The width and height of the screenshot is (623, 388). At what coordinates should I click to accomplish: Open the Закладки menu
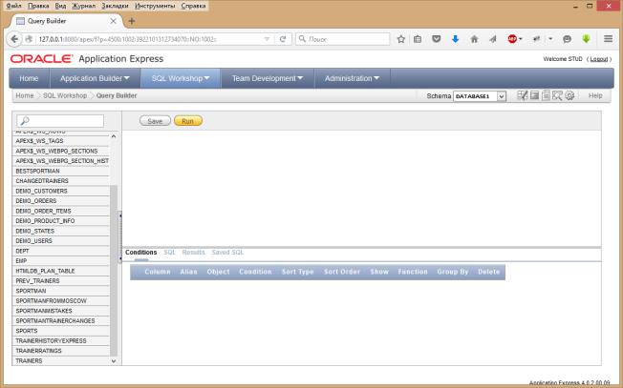click(x=115, y=6)
